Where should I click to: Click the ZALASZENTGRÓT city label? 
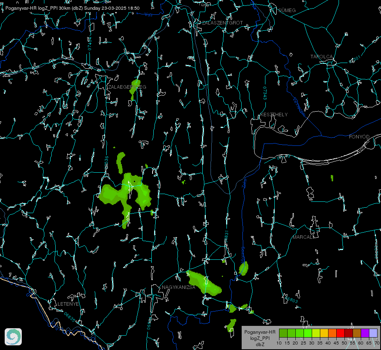click(x=223, y=23)
